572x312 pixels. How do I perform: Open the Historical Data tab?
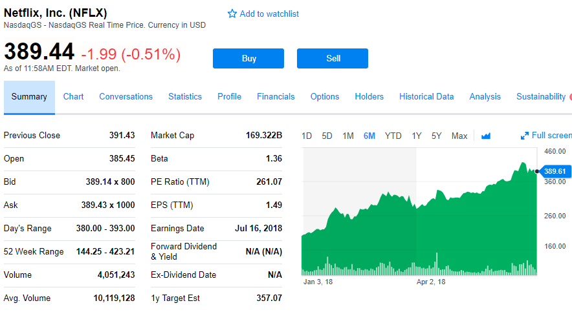pyautogui.click(x=426, y=97)
